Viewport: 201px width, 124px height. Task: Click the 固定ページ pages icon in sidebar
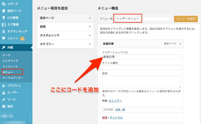[x=3, y=11]
